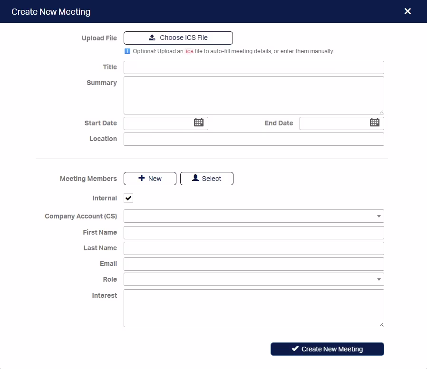Image resolution: width=427 pixels, height=369 pixels.
Task: Submit with Create New Meeting button
Action: 327,349
